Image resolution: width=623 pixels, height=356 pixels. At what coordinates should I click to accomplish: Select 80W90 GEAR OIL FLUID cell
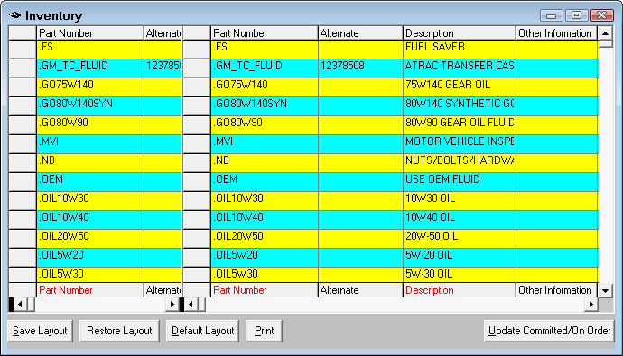tap(460, 125)
